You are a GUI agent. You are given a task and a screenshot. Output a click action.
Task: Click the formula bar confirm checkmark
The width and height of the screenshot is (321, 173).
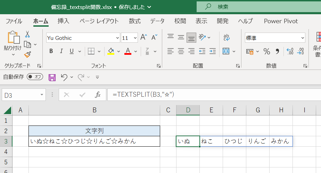point(82,95)
